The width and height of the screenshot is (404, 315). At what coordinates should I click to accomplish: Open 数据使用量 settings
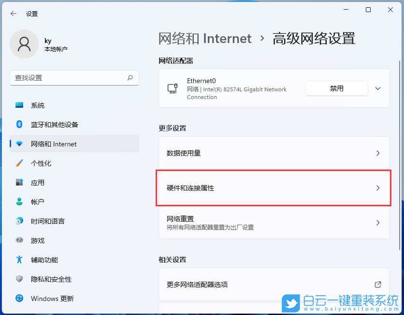274,153
